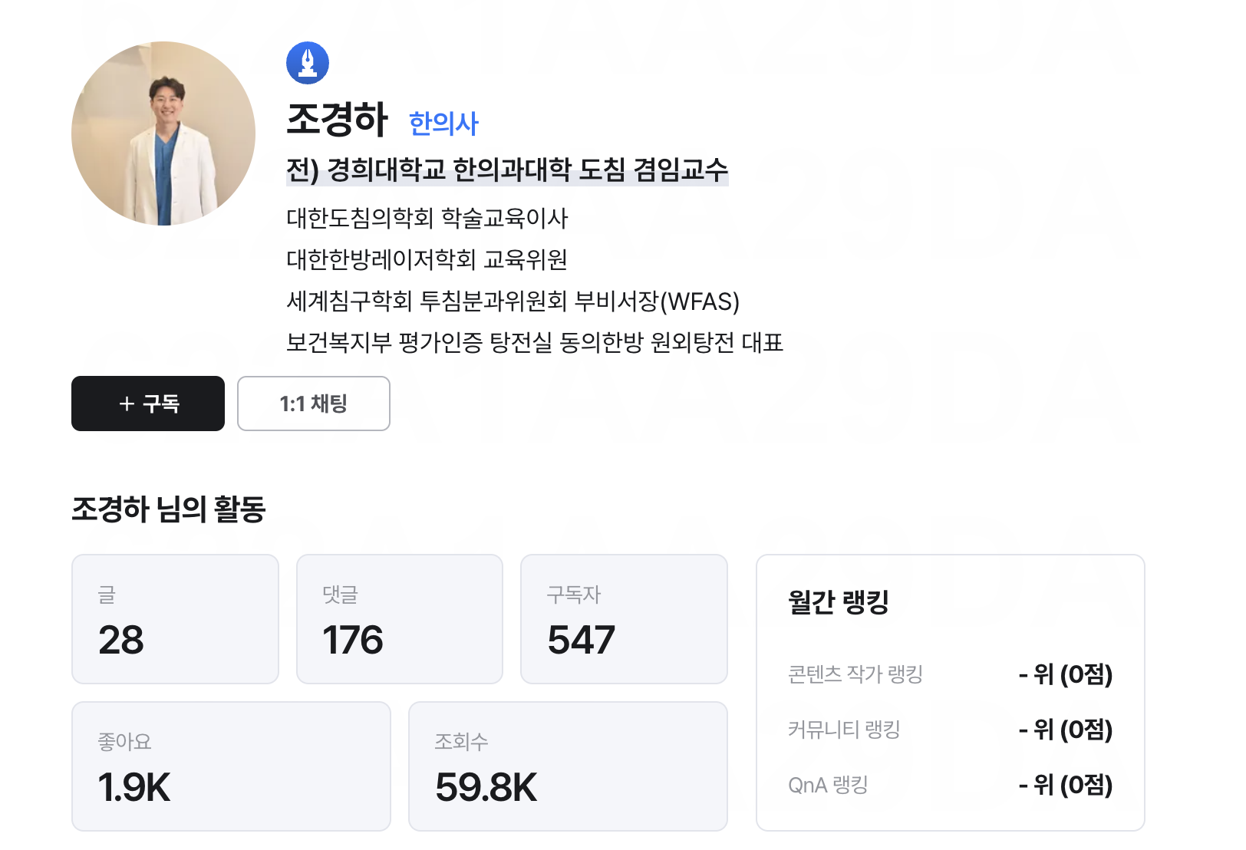Click the blue pen writer badge icon
1246x850 pixels.
[x=308, y=63]
